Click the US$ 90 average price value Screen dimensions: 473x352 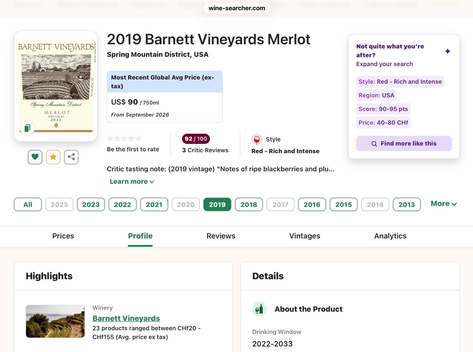coord(125,102)
